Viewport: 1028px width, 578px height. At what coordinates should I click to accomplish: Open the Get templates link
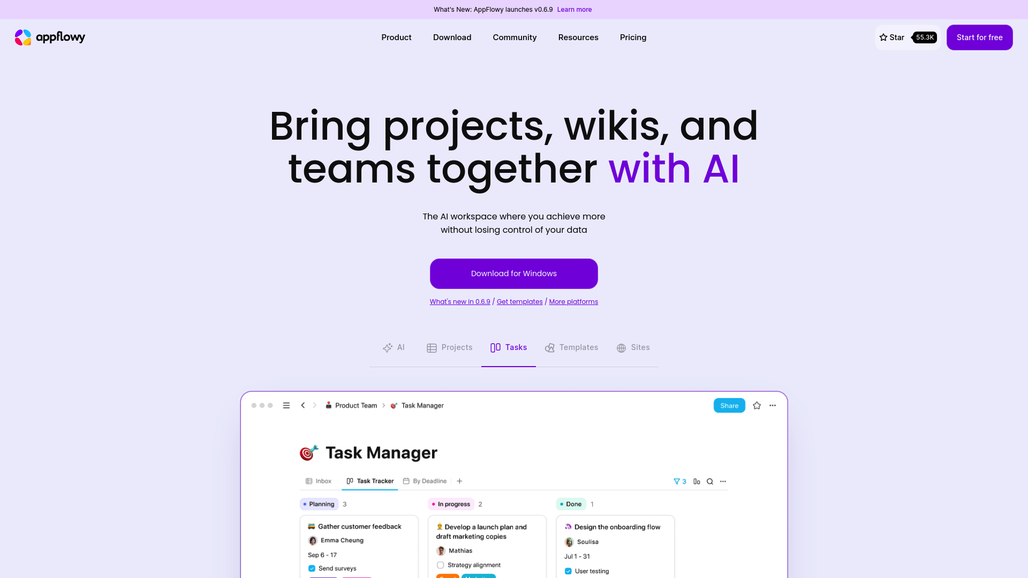(520, 301)
